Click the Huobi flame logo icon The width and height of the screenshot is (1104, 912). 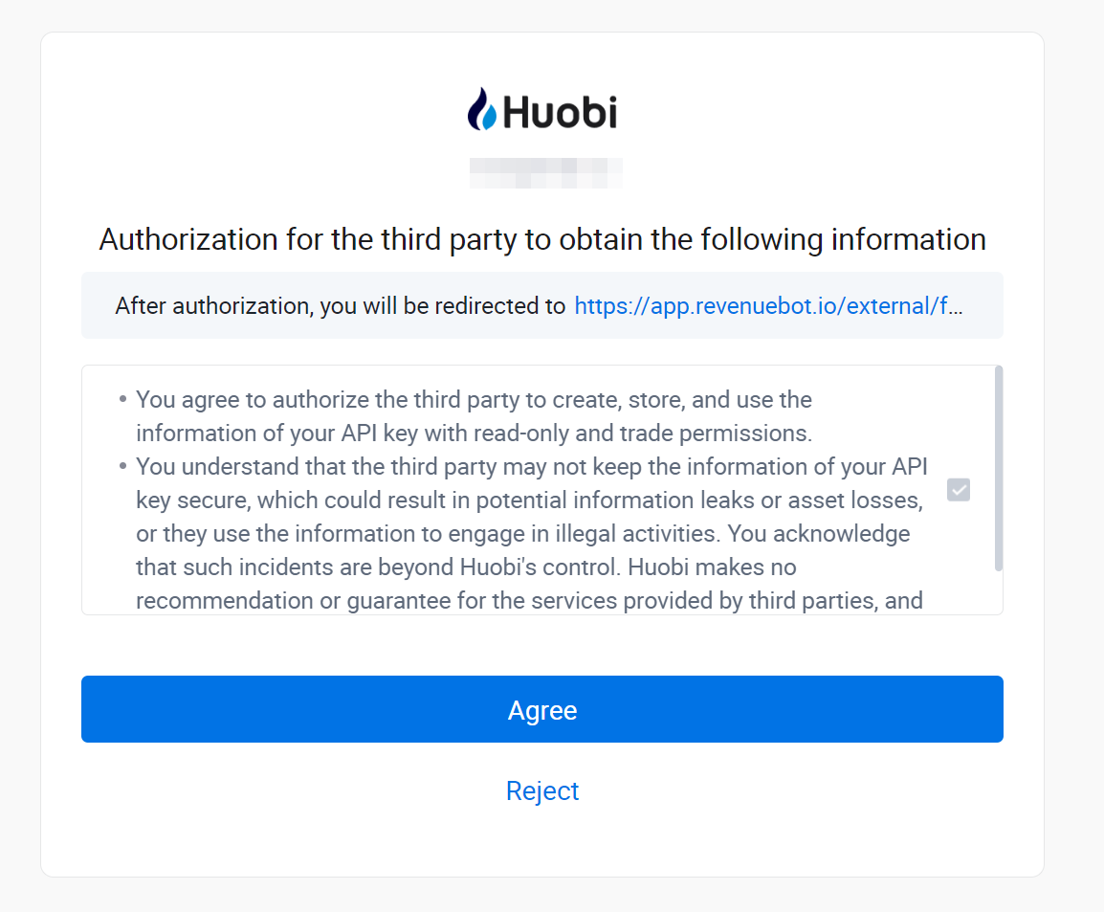[482, 109]
